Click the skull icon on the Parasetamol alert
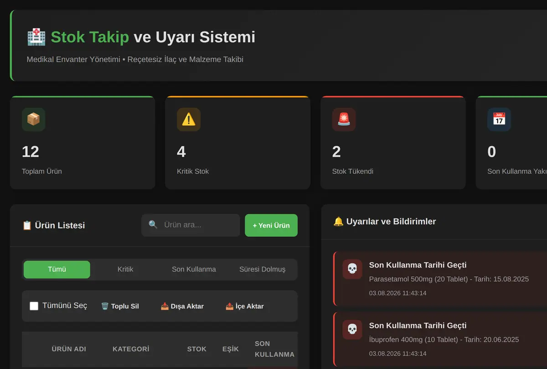 click(352, 269)
